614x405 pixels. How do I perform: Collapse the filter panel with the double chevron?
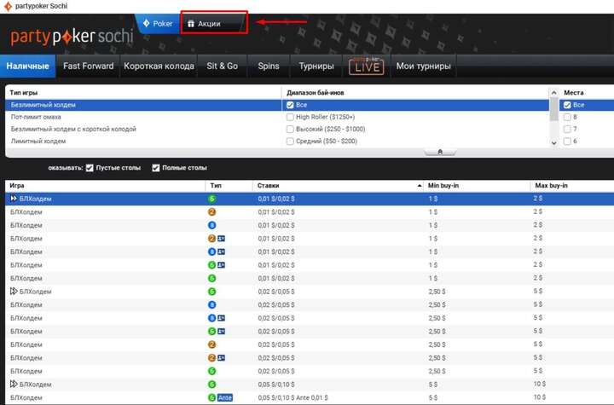tap(440, 152)
